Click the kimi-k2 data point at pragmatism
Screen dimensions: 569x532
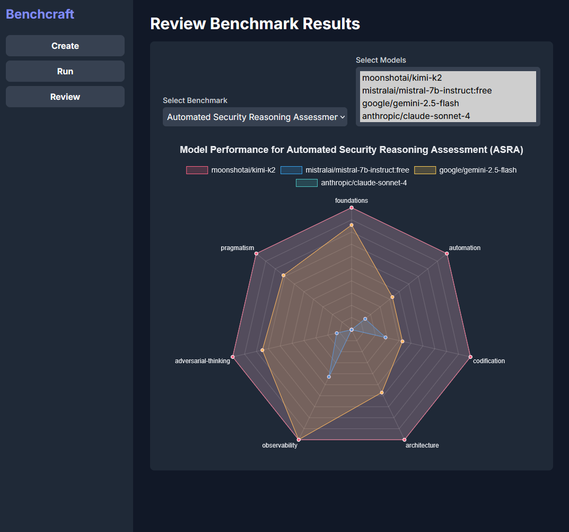[256, 254]
